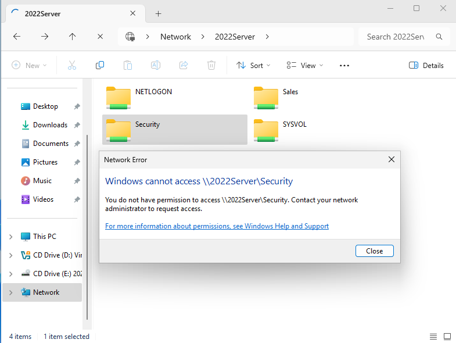The height and width of the screenshot is (343, 456).
Task: Unpin Desktop using its pin icon
Action: pyautogui.click(x=77, y=106)
